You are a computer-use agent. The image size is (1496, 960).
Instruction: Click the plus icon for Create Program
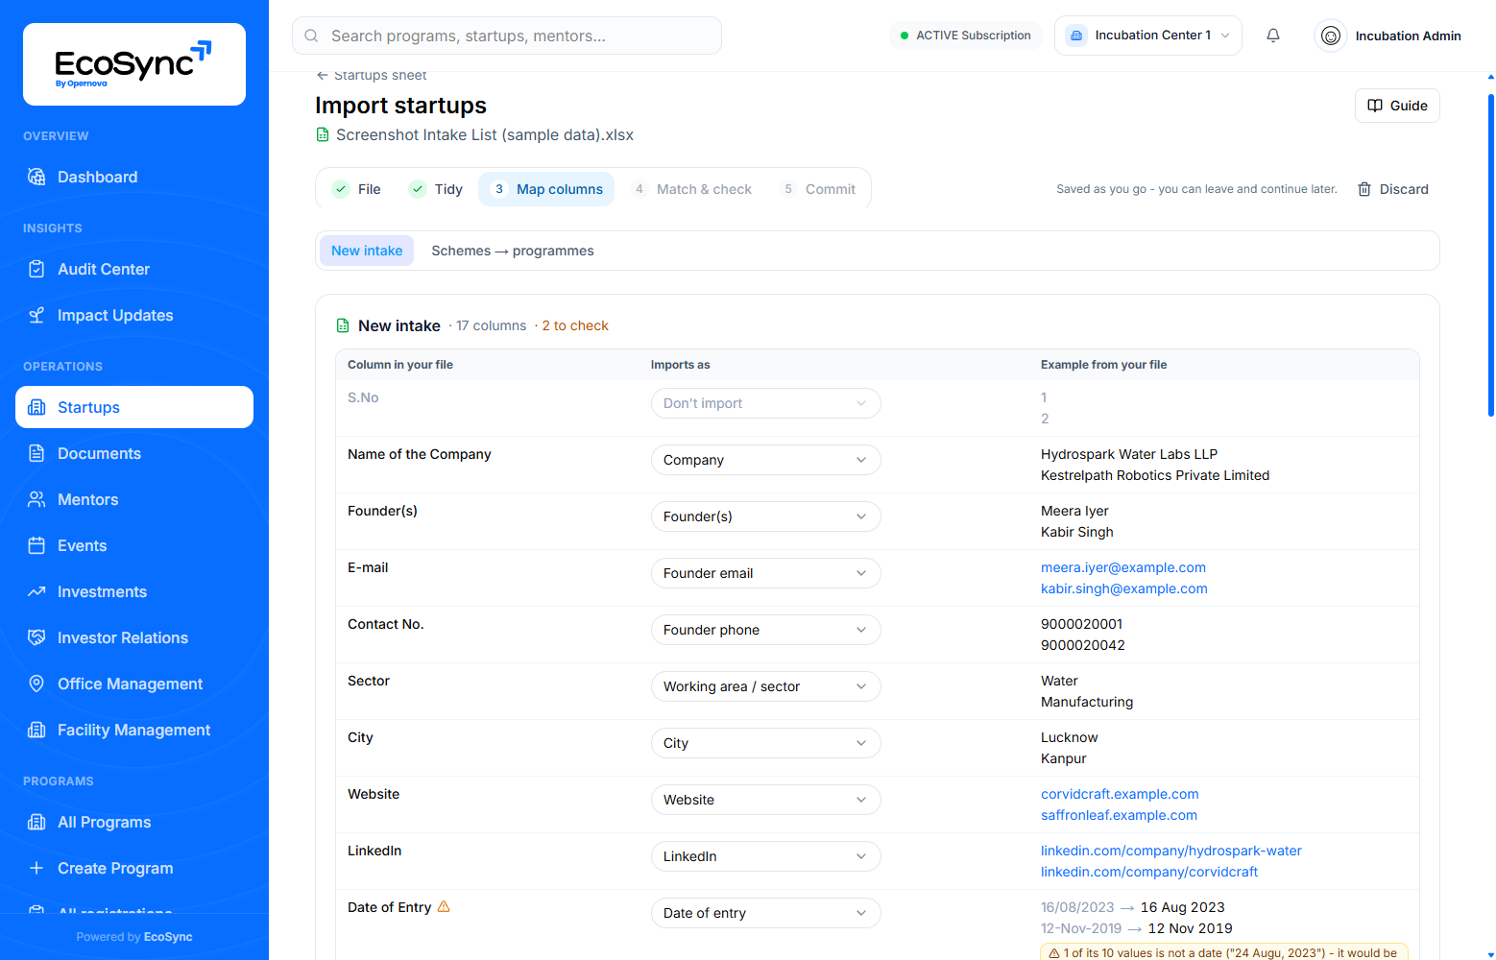point(36,868)
